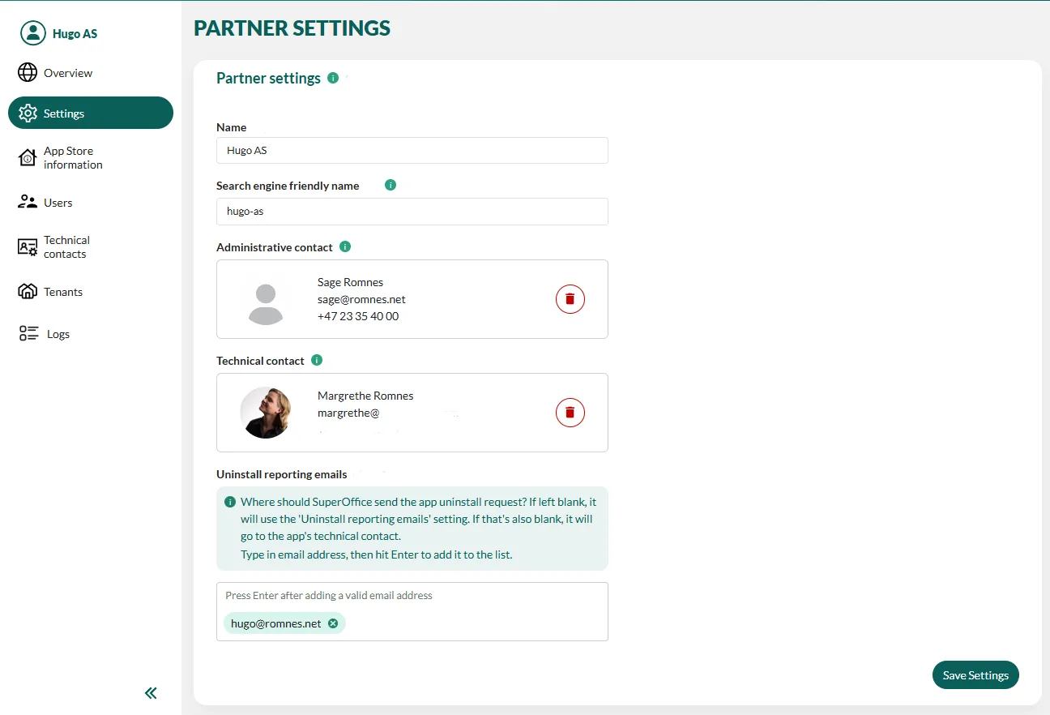Open the Logs list icon
Image resolution: width=1050 pixels, height=715 pixels.
(29, 334)
